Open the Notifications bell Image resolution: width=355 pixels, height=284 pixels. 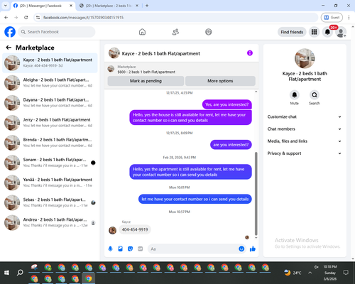pos(327,32)
